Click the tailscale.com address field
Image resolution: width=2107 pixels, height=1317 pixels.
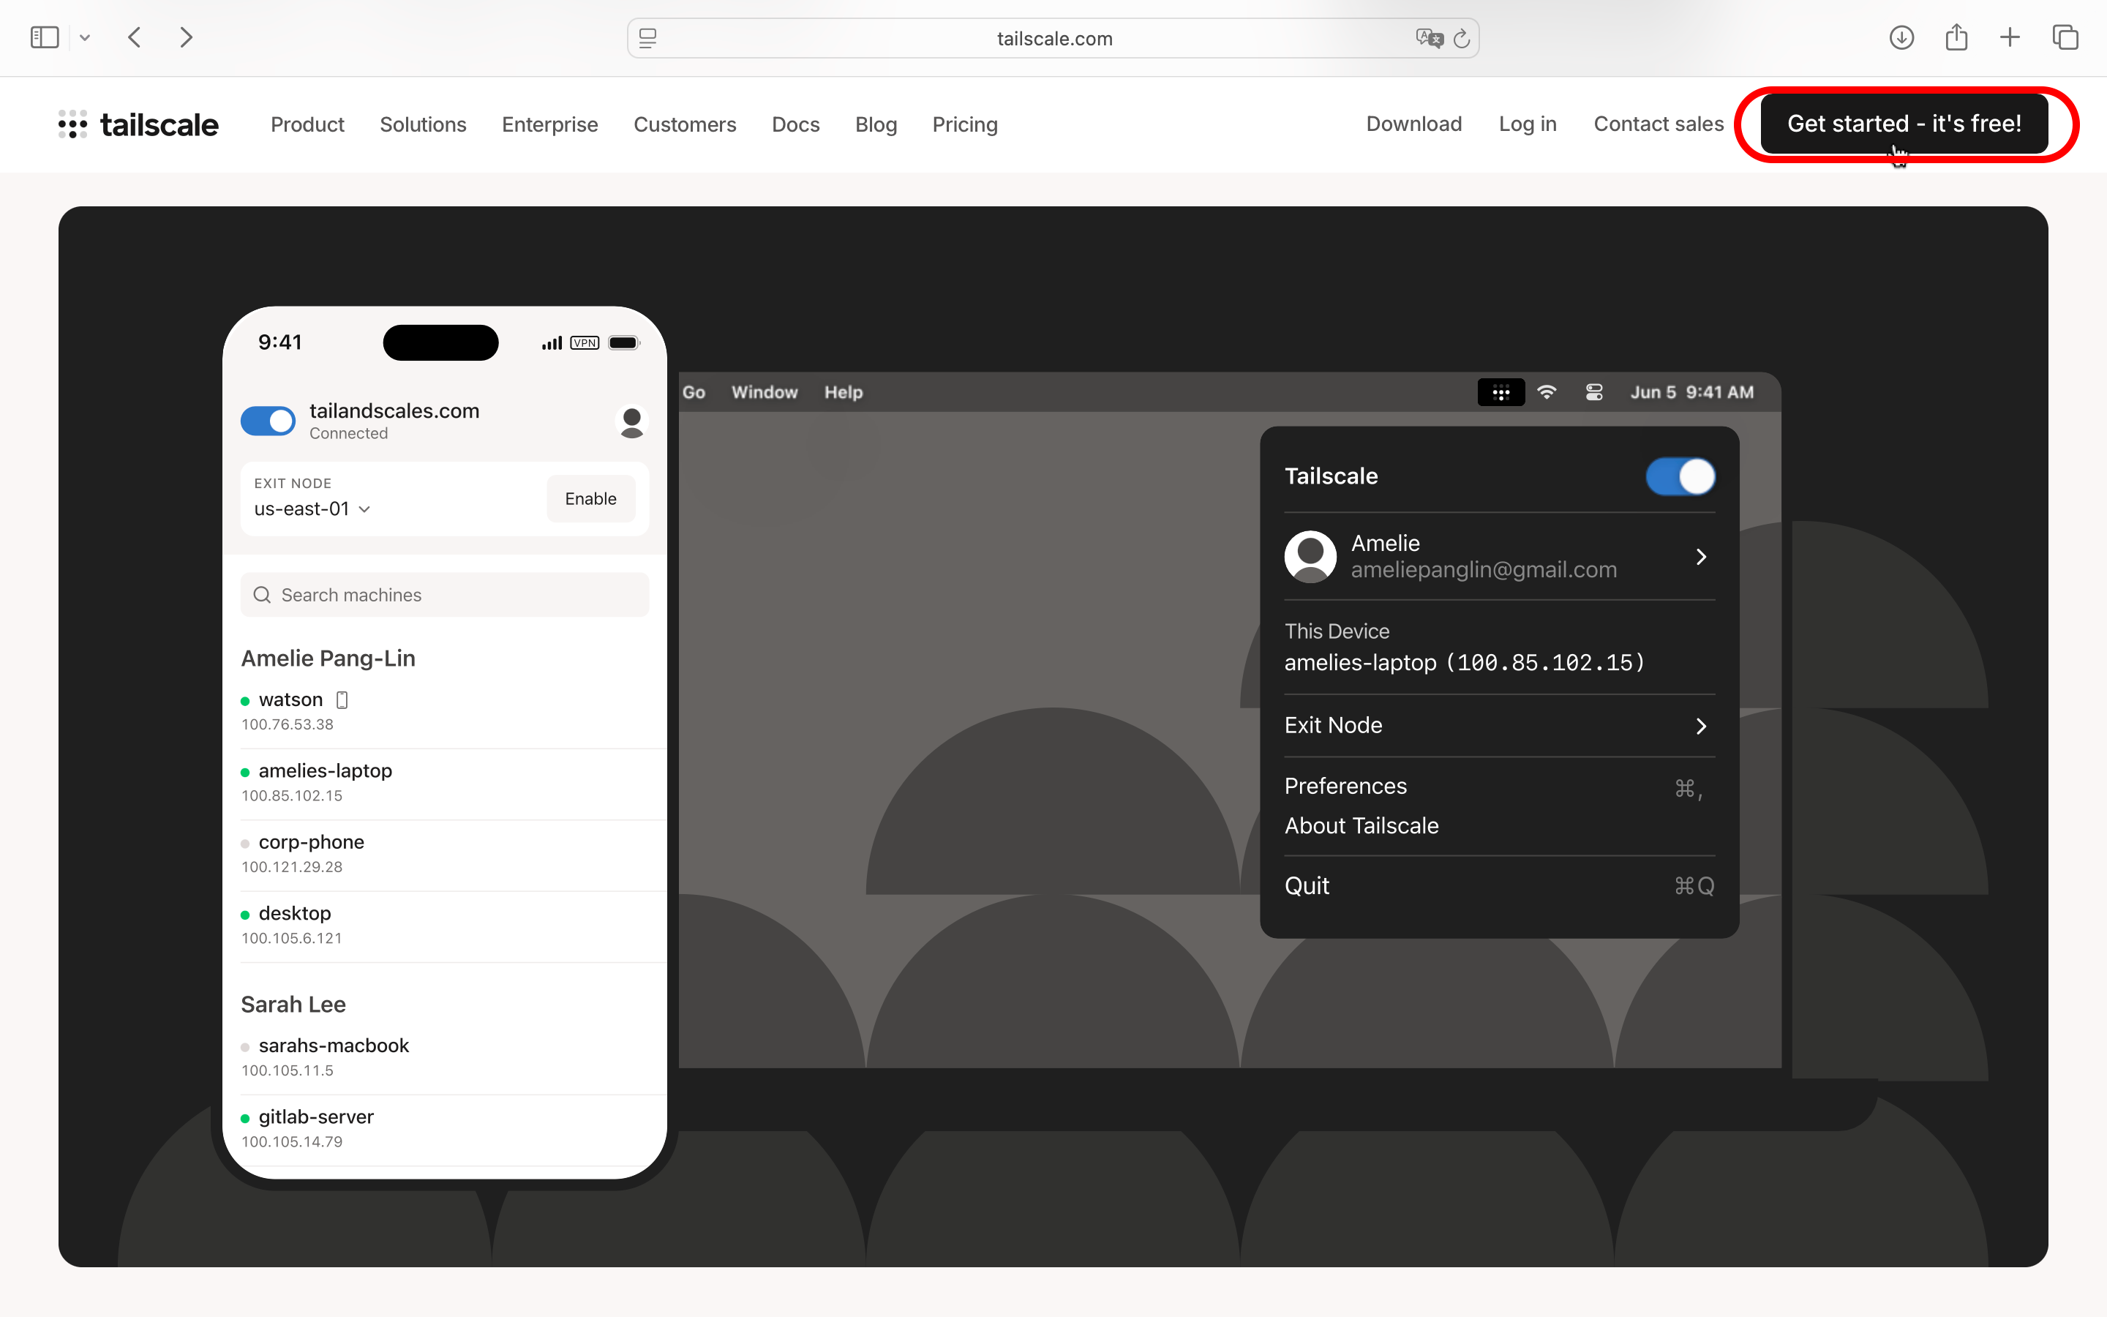(x=1053, y=38)
